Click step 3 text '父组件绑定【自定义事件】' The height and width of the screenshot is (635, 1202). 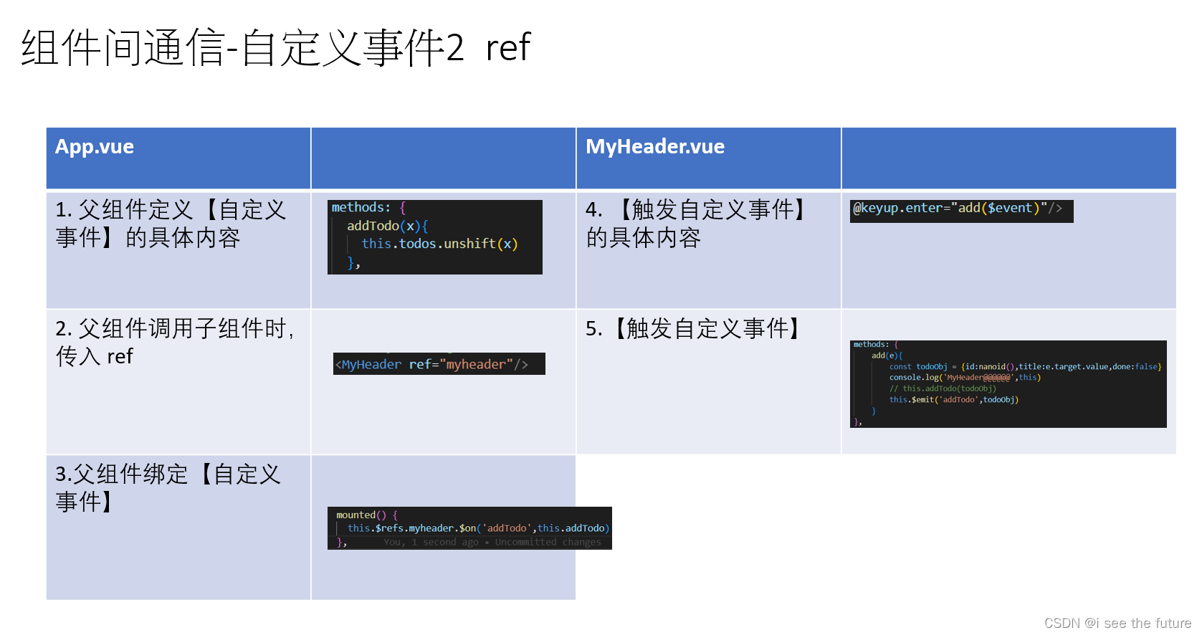pos(168,487)
